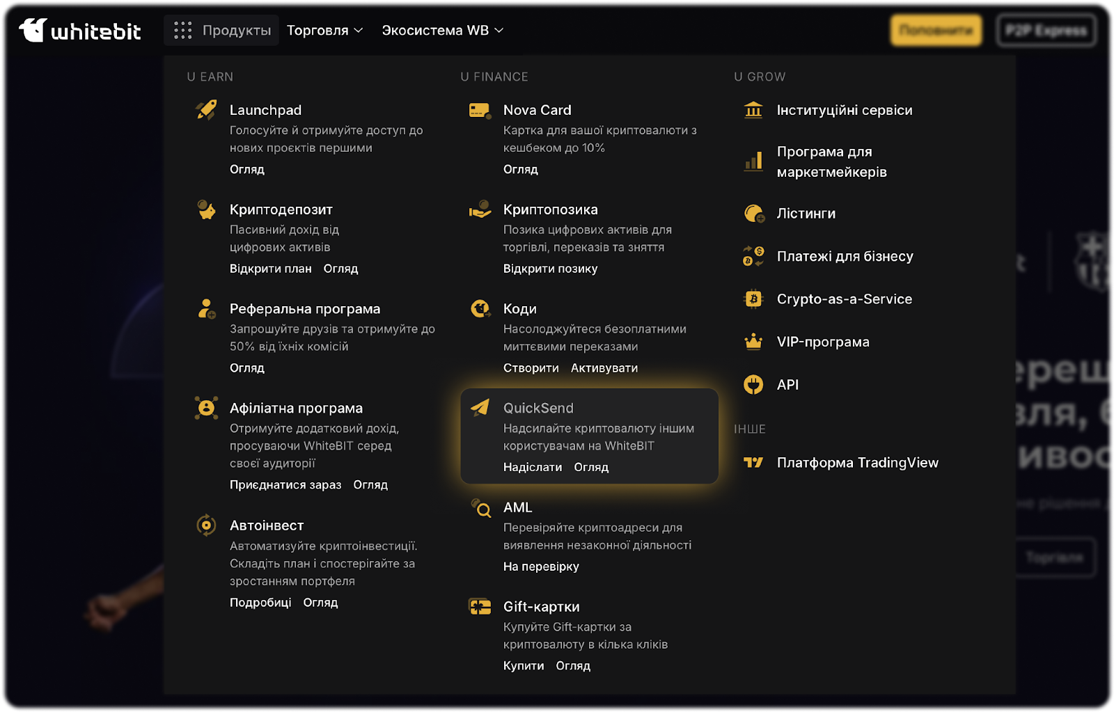
Task: Click the QuickSend paper plane icon
Action: (x=480, y=408)
